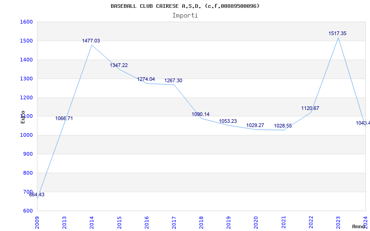This screenshot has height=231, width=370.
Task: Select the 1028.55 data label
Action: coord(283,126)
